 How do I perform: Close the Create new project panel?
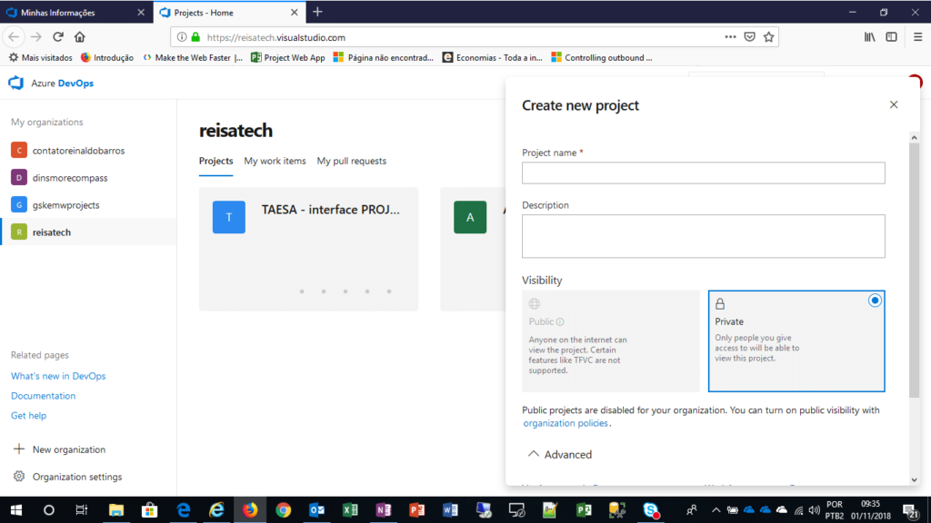coord(894,104)
